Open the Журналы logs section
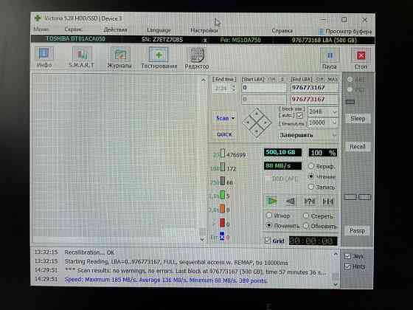Image resolution: width=413 pixels, height=310 pixels. [x=119, y=58]
